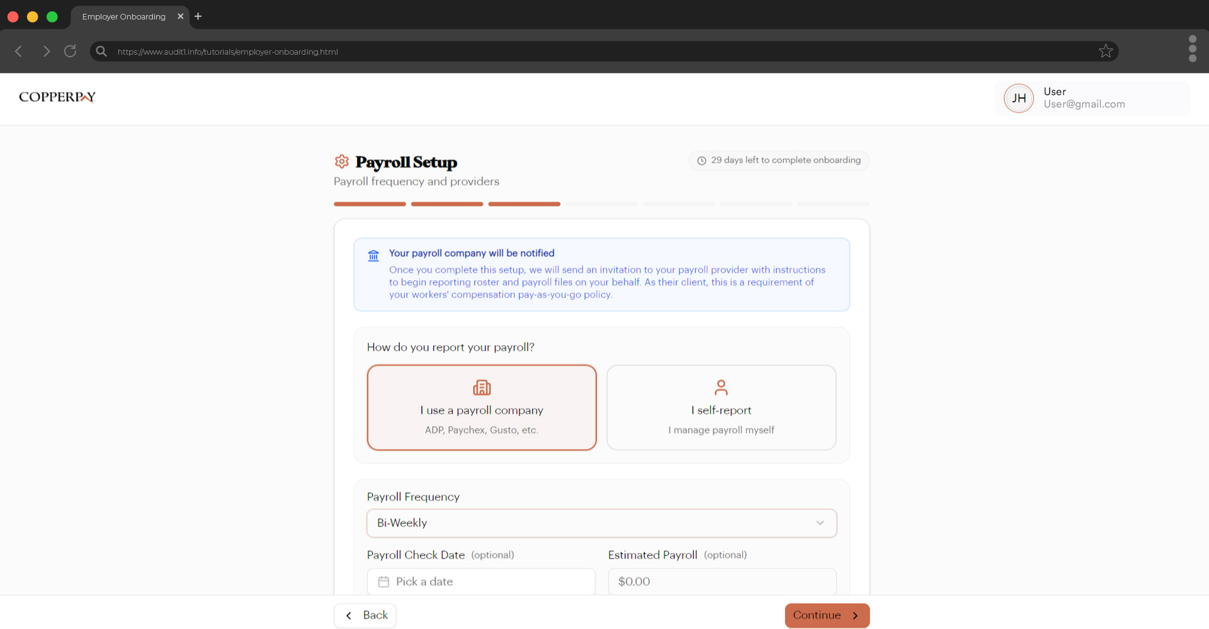Choose the self-report card instead of payroll company

click(721, 408)
